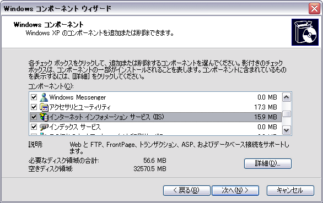
Task: Uncheck the インデックス サービス checkbox
Action: pyautogui.click(x=34, y=127)
